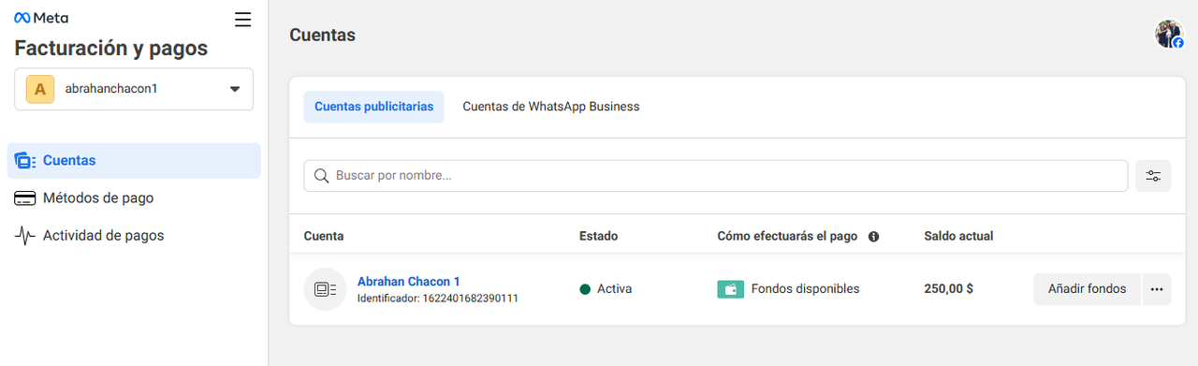Click the Cuentas sidebar icon
1198x366 pixels.
point(24,161)
